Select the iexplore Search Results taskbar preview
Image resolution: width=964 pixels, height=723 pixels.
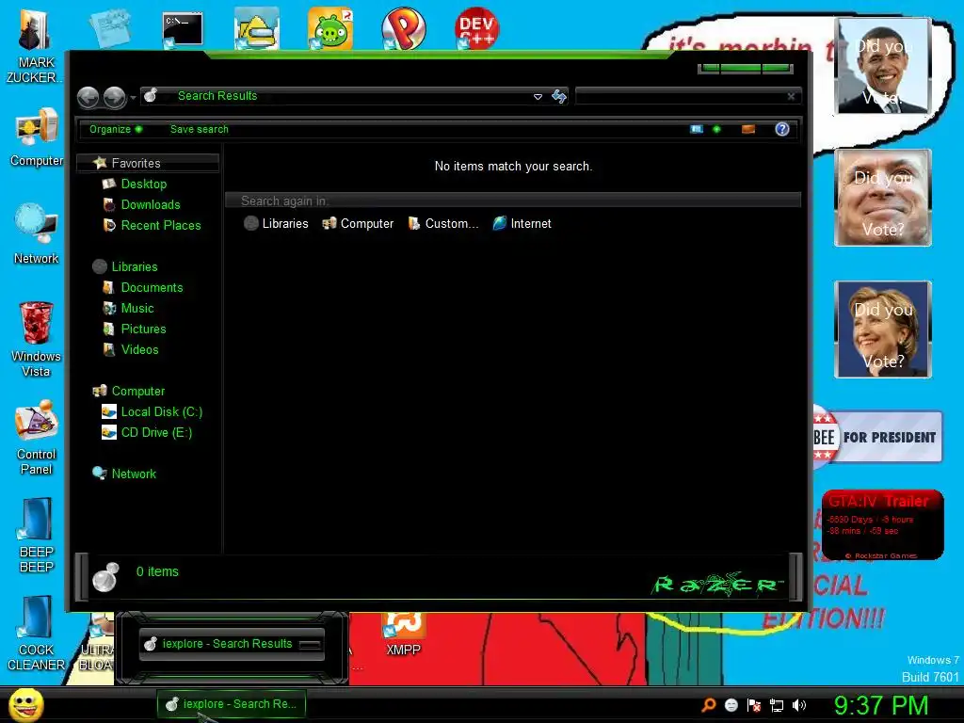pyautogui.click(x=232, y=644)
